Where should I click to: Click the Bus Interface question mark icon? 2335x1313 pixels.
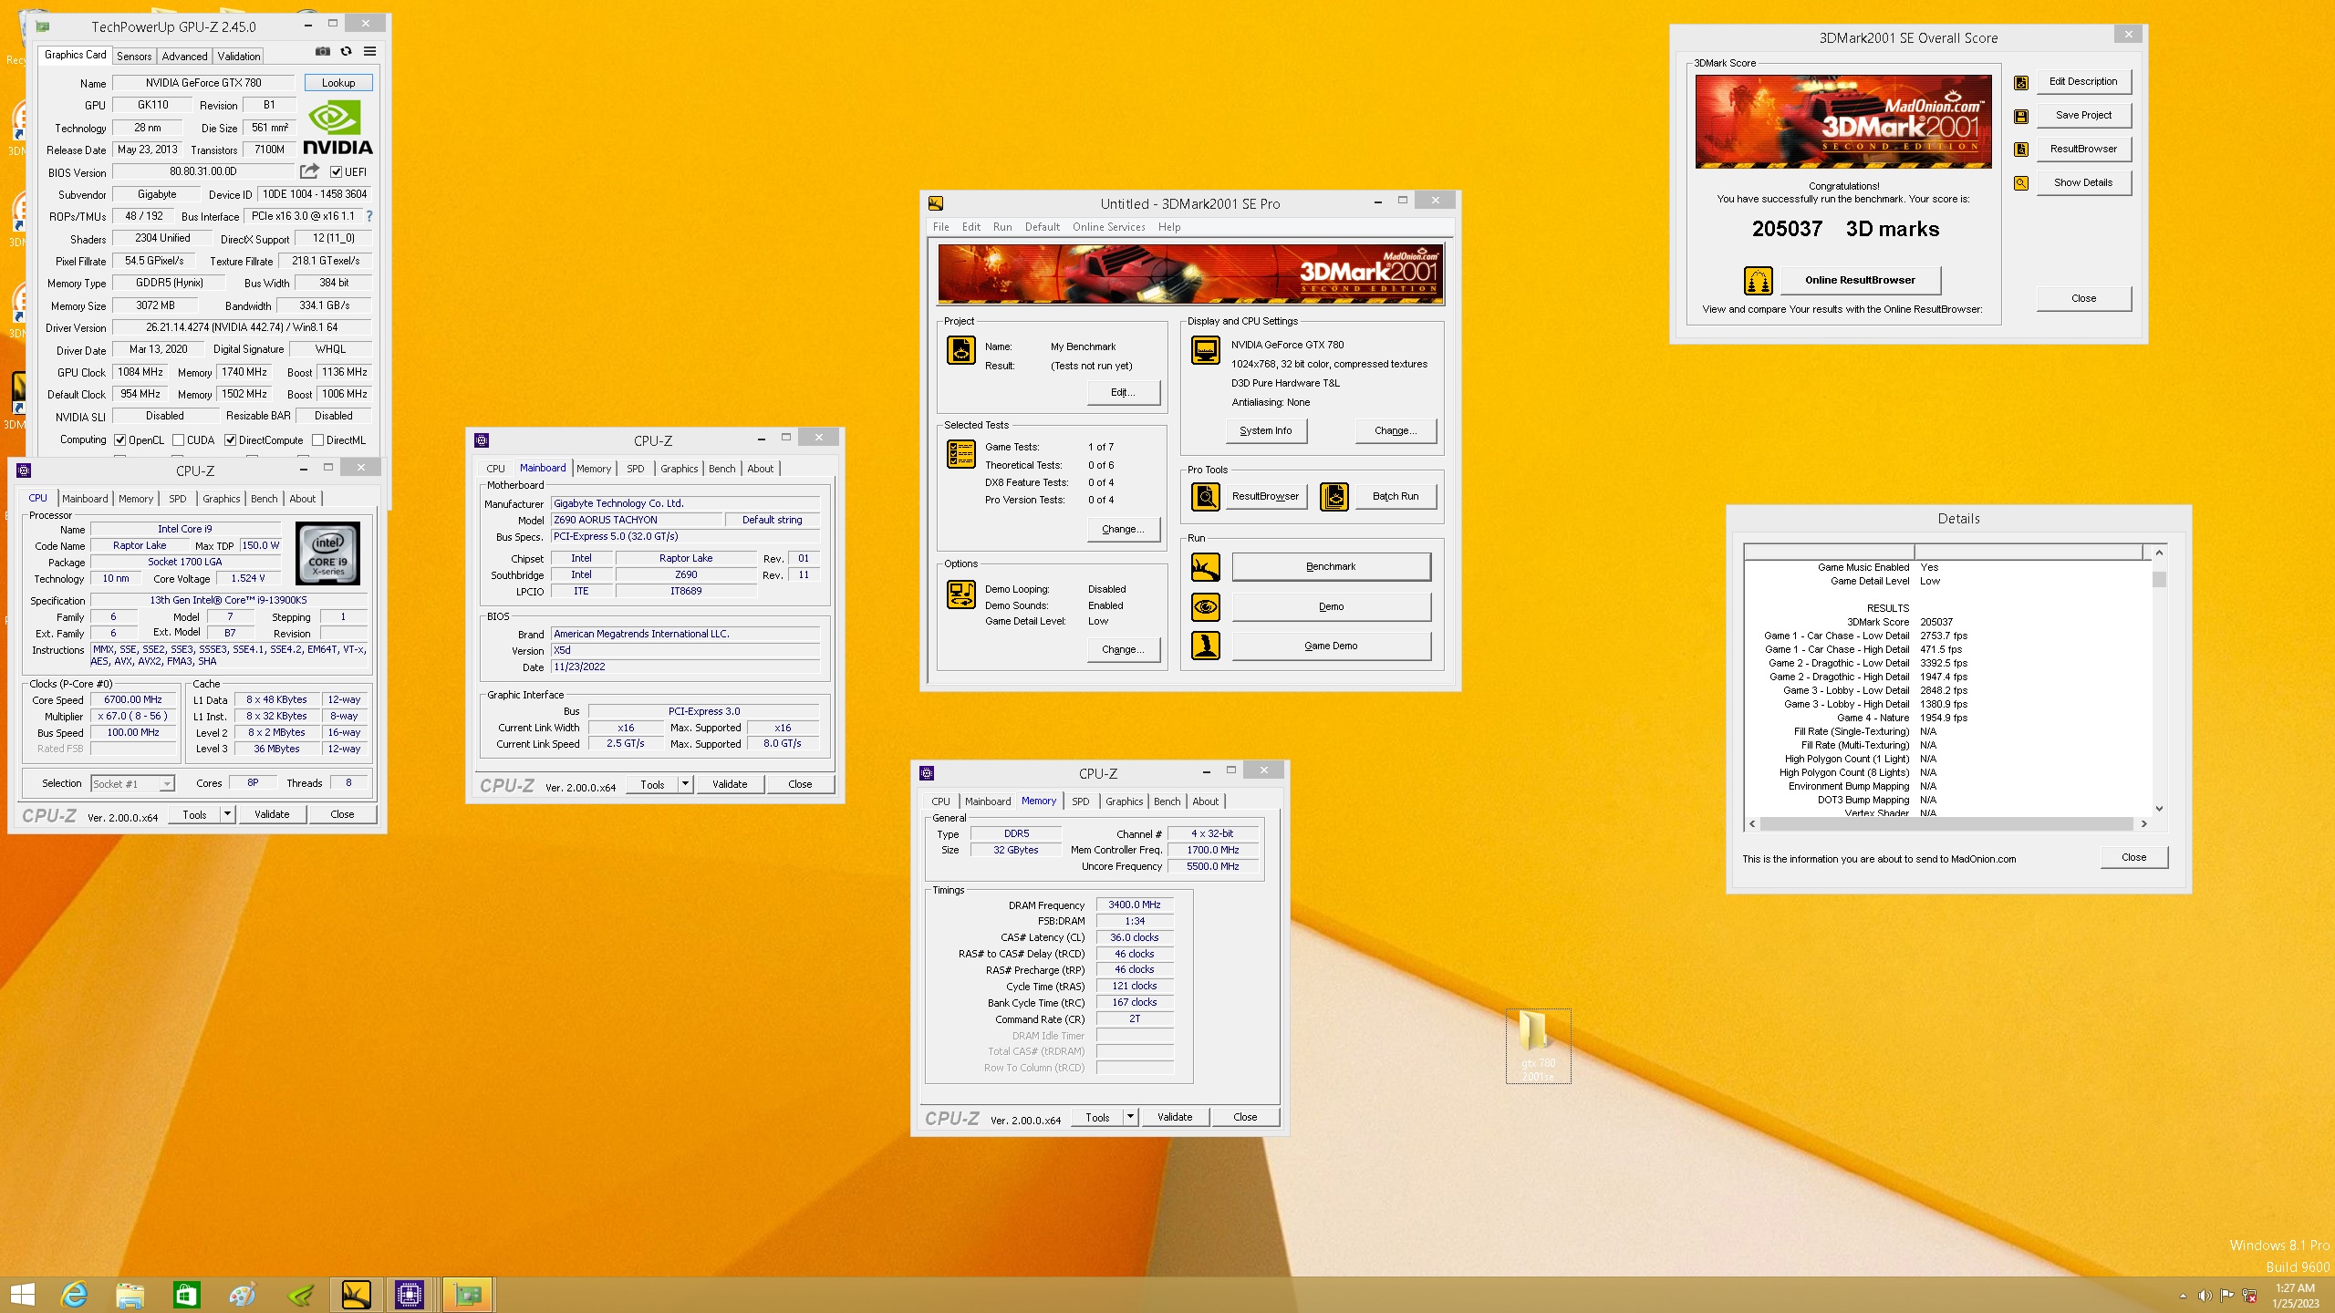(369, 216)
